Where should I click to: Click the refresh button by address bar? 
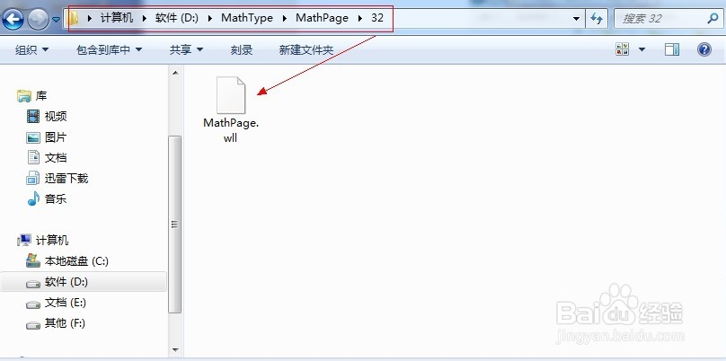point(597,19)
